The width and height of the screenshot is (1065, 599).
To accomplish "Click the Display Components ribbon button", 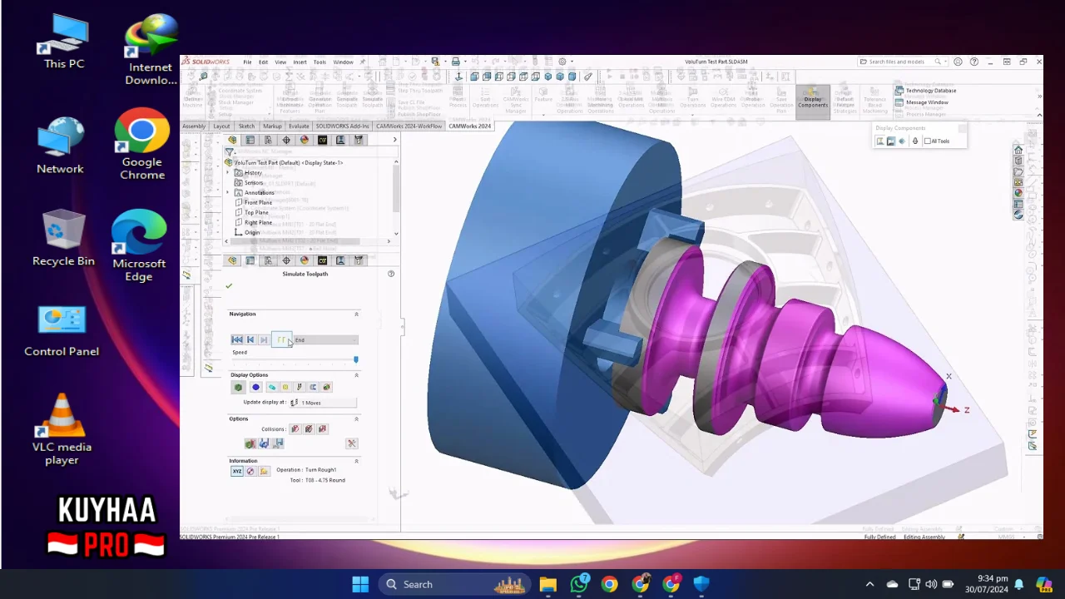I will point(813,101).
